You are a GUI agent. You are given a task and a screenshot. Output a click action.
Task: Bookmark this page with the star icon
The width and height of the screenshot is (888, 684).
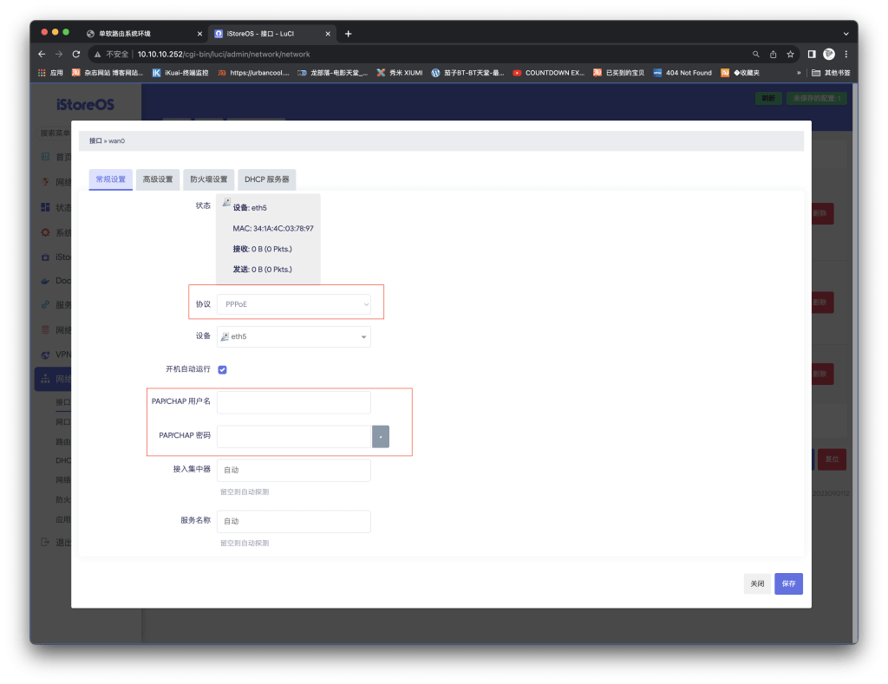790,54
